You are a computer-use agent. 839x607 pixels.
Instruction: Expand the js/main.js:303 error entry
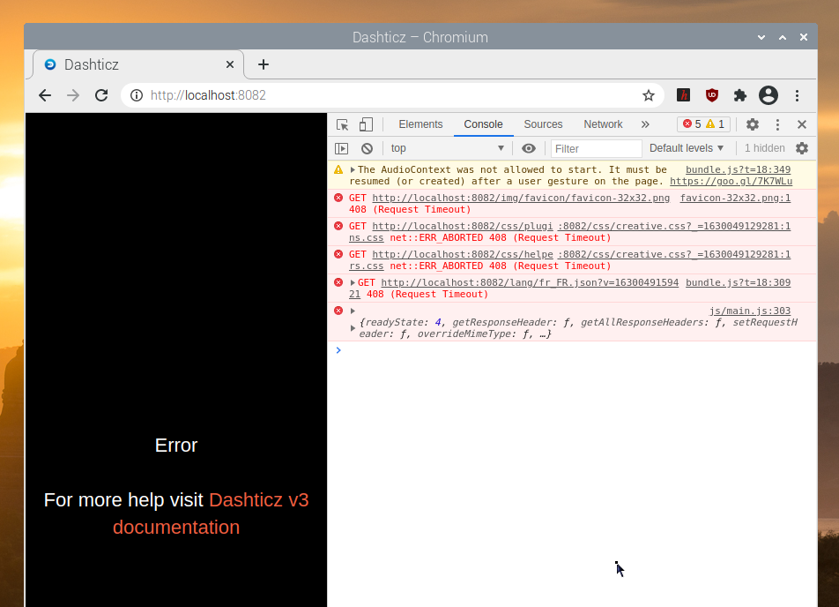pyautogui.click(x=353, y=311)
